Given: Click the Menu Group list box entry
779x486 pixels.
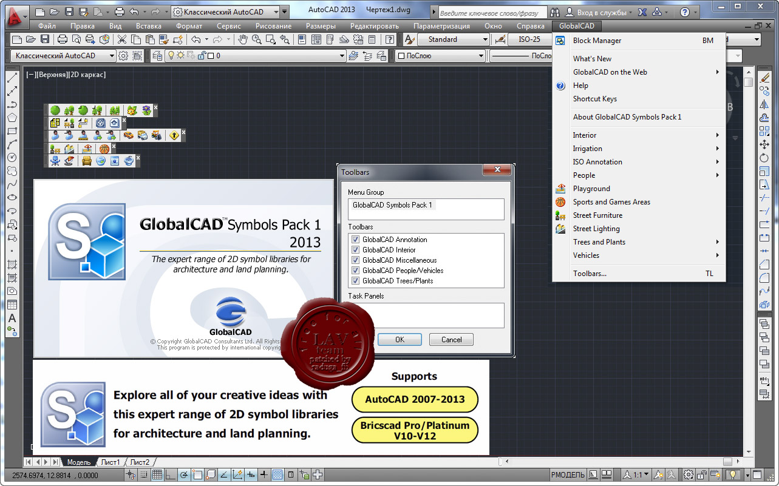Looking at the screenshot, I should 393,205.
